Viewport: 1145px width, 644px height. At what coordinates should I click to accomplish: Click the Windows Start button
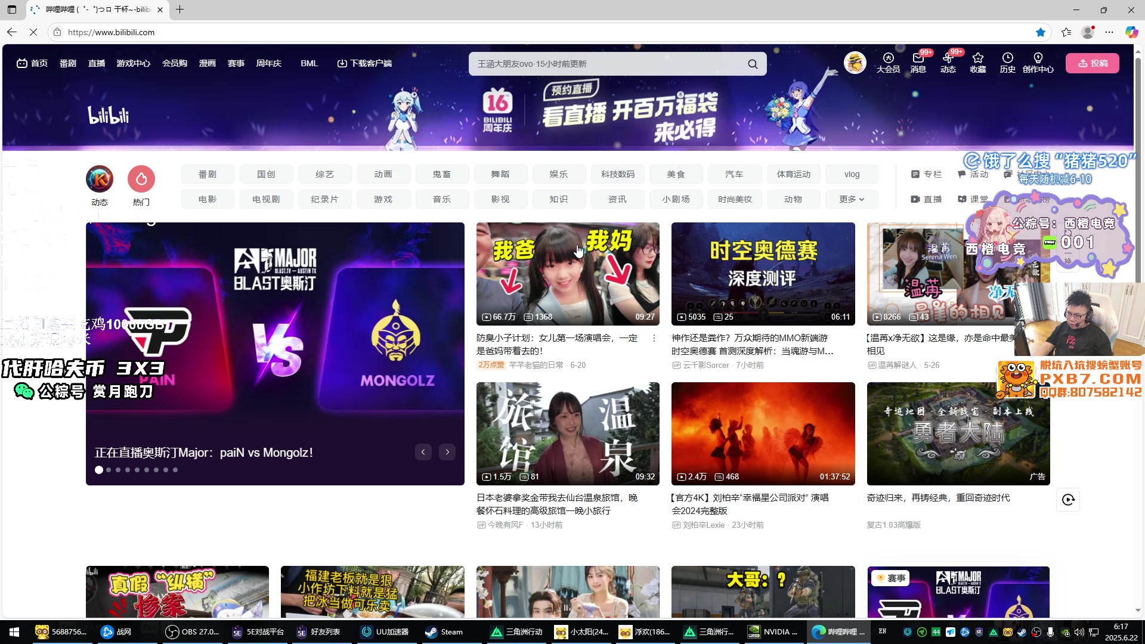point(14,632)
